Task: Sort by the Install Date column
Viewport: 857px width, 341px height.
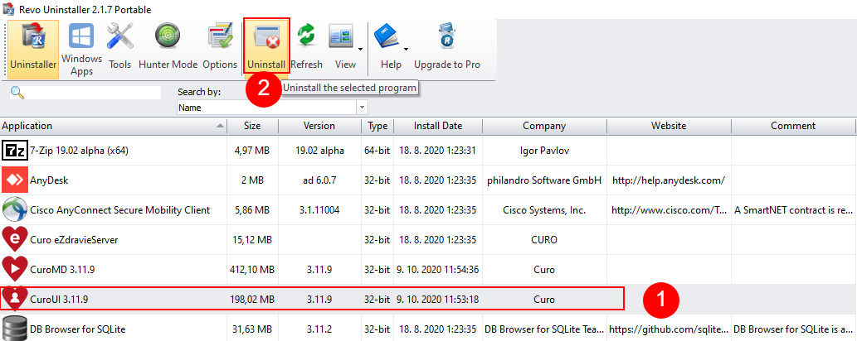Action: click(x=438, y=126)
